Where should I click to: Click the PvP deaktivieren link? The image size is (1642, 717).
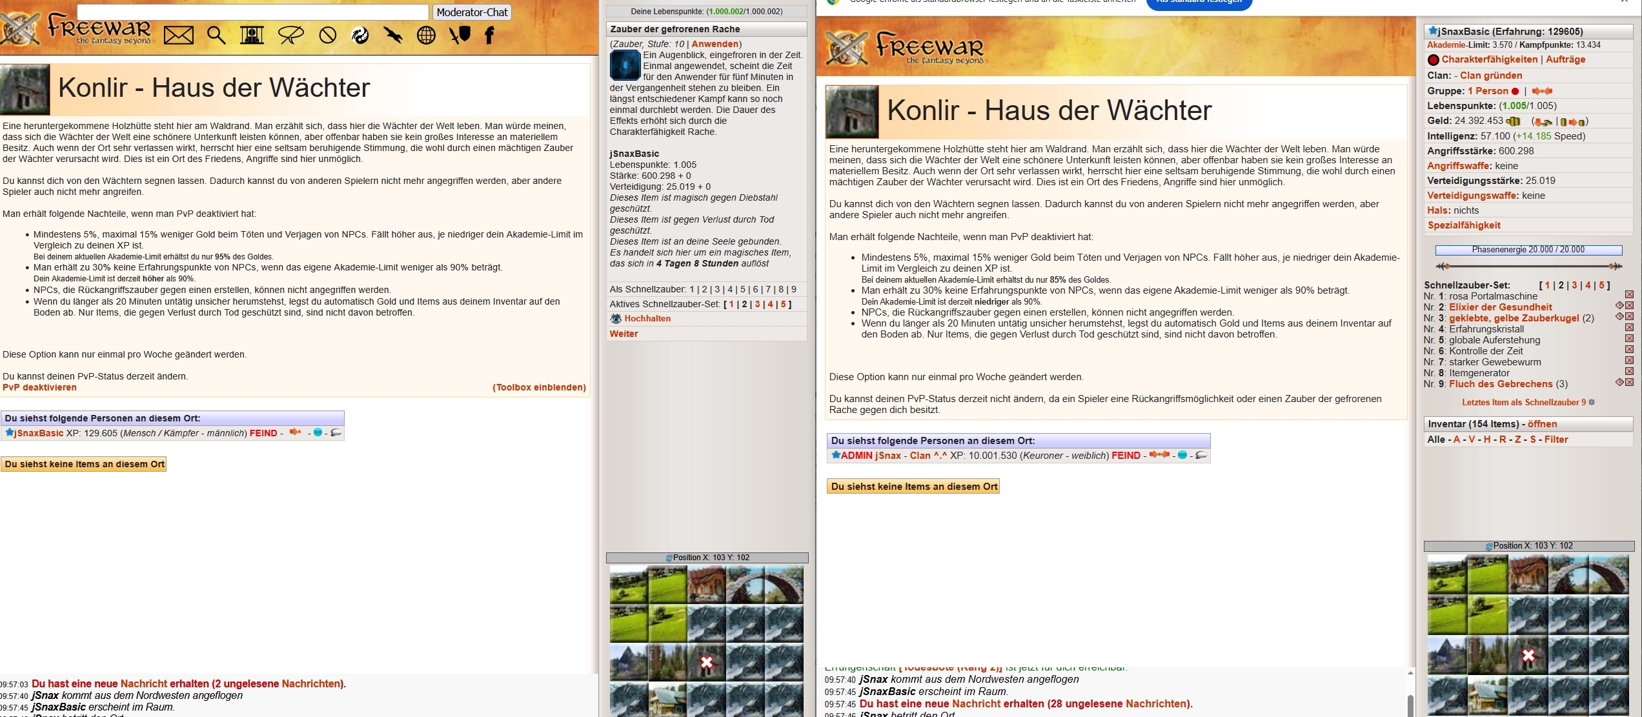(x=39, y=387)
